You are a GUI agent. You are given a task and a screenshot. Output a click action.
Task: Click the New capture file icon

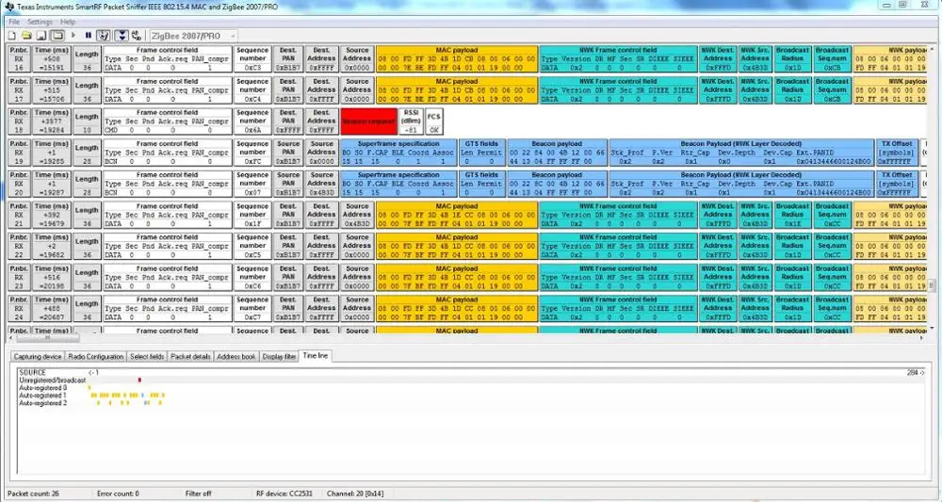pos(12,36)
